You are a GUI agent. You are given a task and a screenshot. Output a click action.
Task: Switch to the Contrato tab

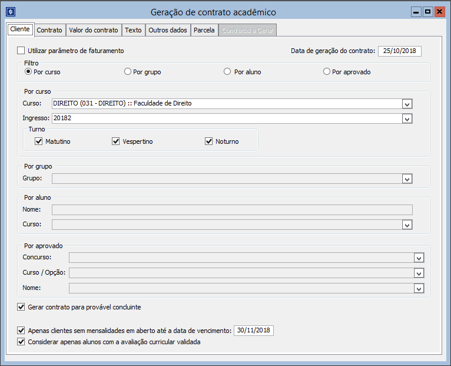pyautogui.click(x=49, y=30)
